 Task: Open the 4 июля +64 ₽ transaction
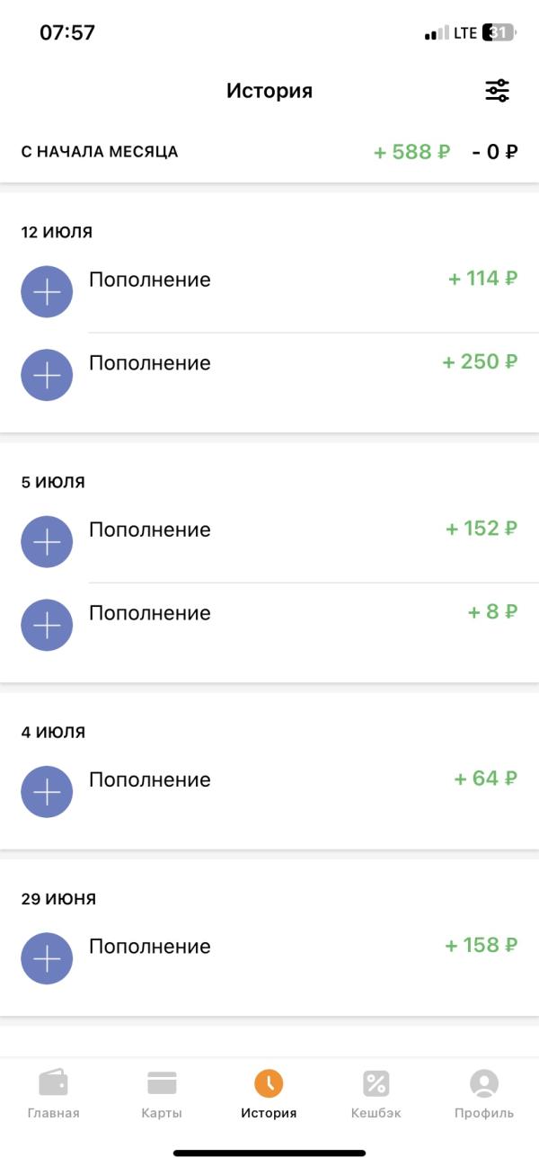[x=269, y=792]
